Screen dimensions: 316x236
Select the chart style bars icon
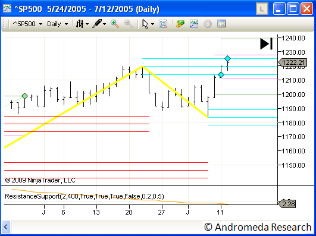point(80,24)
